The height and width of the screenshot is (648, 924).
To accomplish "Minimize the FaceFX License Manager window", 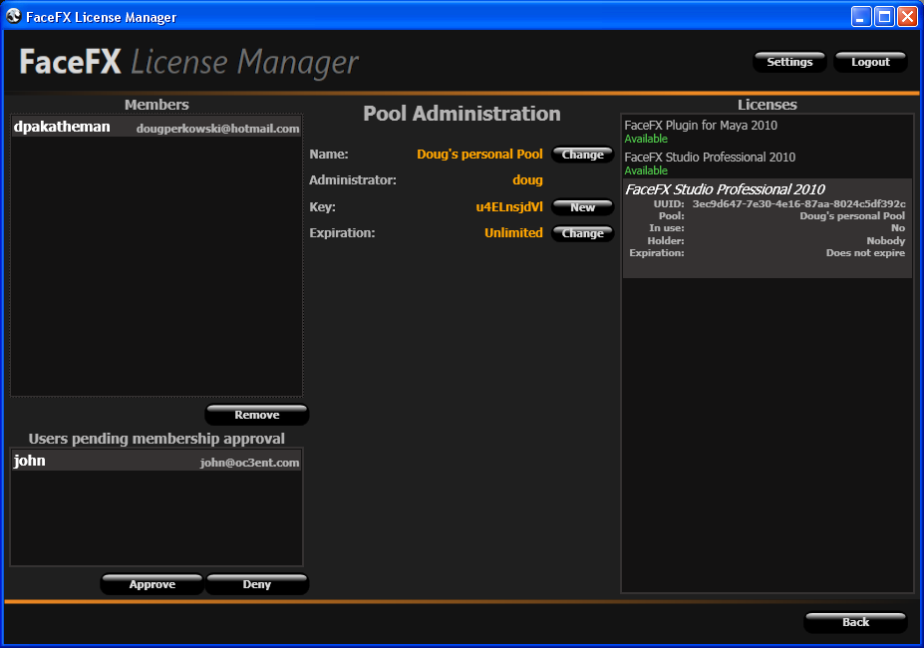I will [x=861, y=17].
